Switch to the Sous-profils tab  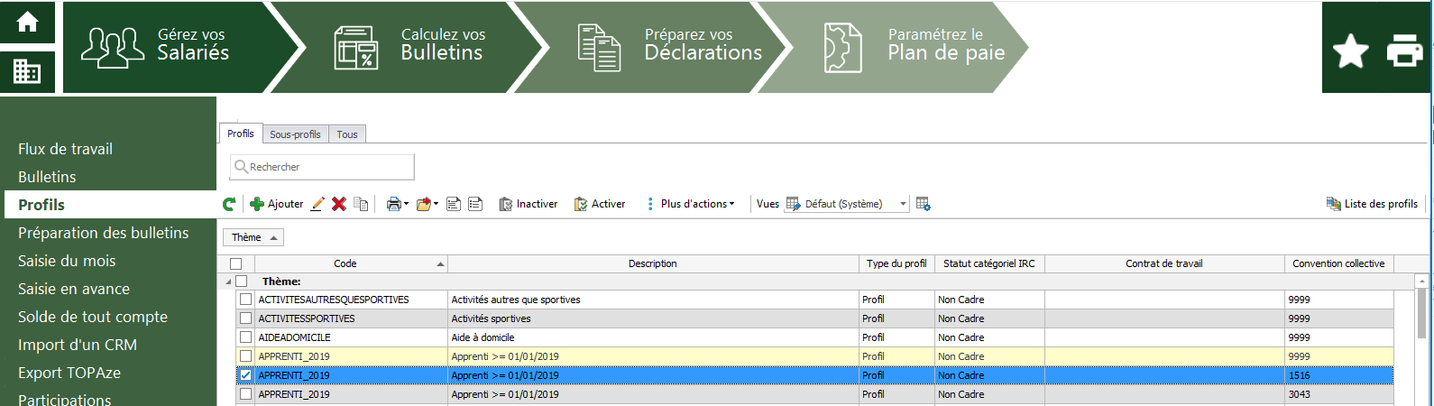[295, 134]
